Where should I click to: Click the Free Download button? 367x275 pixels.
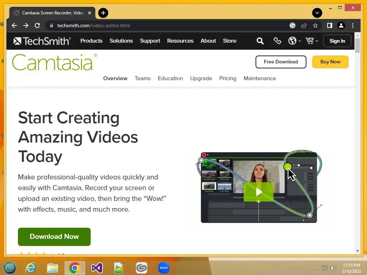pyautogui.click(x=281, y=62)
